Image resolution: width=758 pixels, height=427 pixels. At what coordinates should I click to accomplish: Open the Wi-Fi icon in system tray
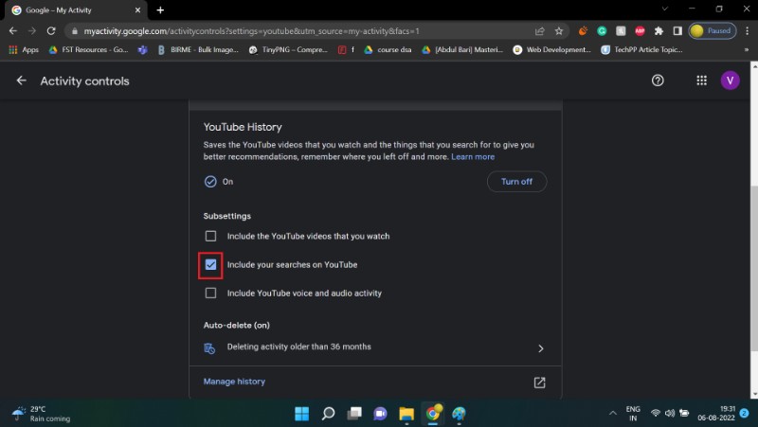coord(656,413)
